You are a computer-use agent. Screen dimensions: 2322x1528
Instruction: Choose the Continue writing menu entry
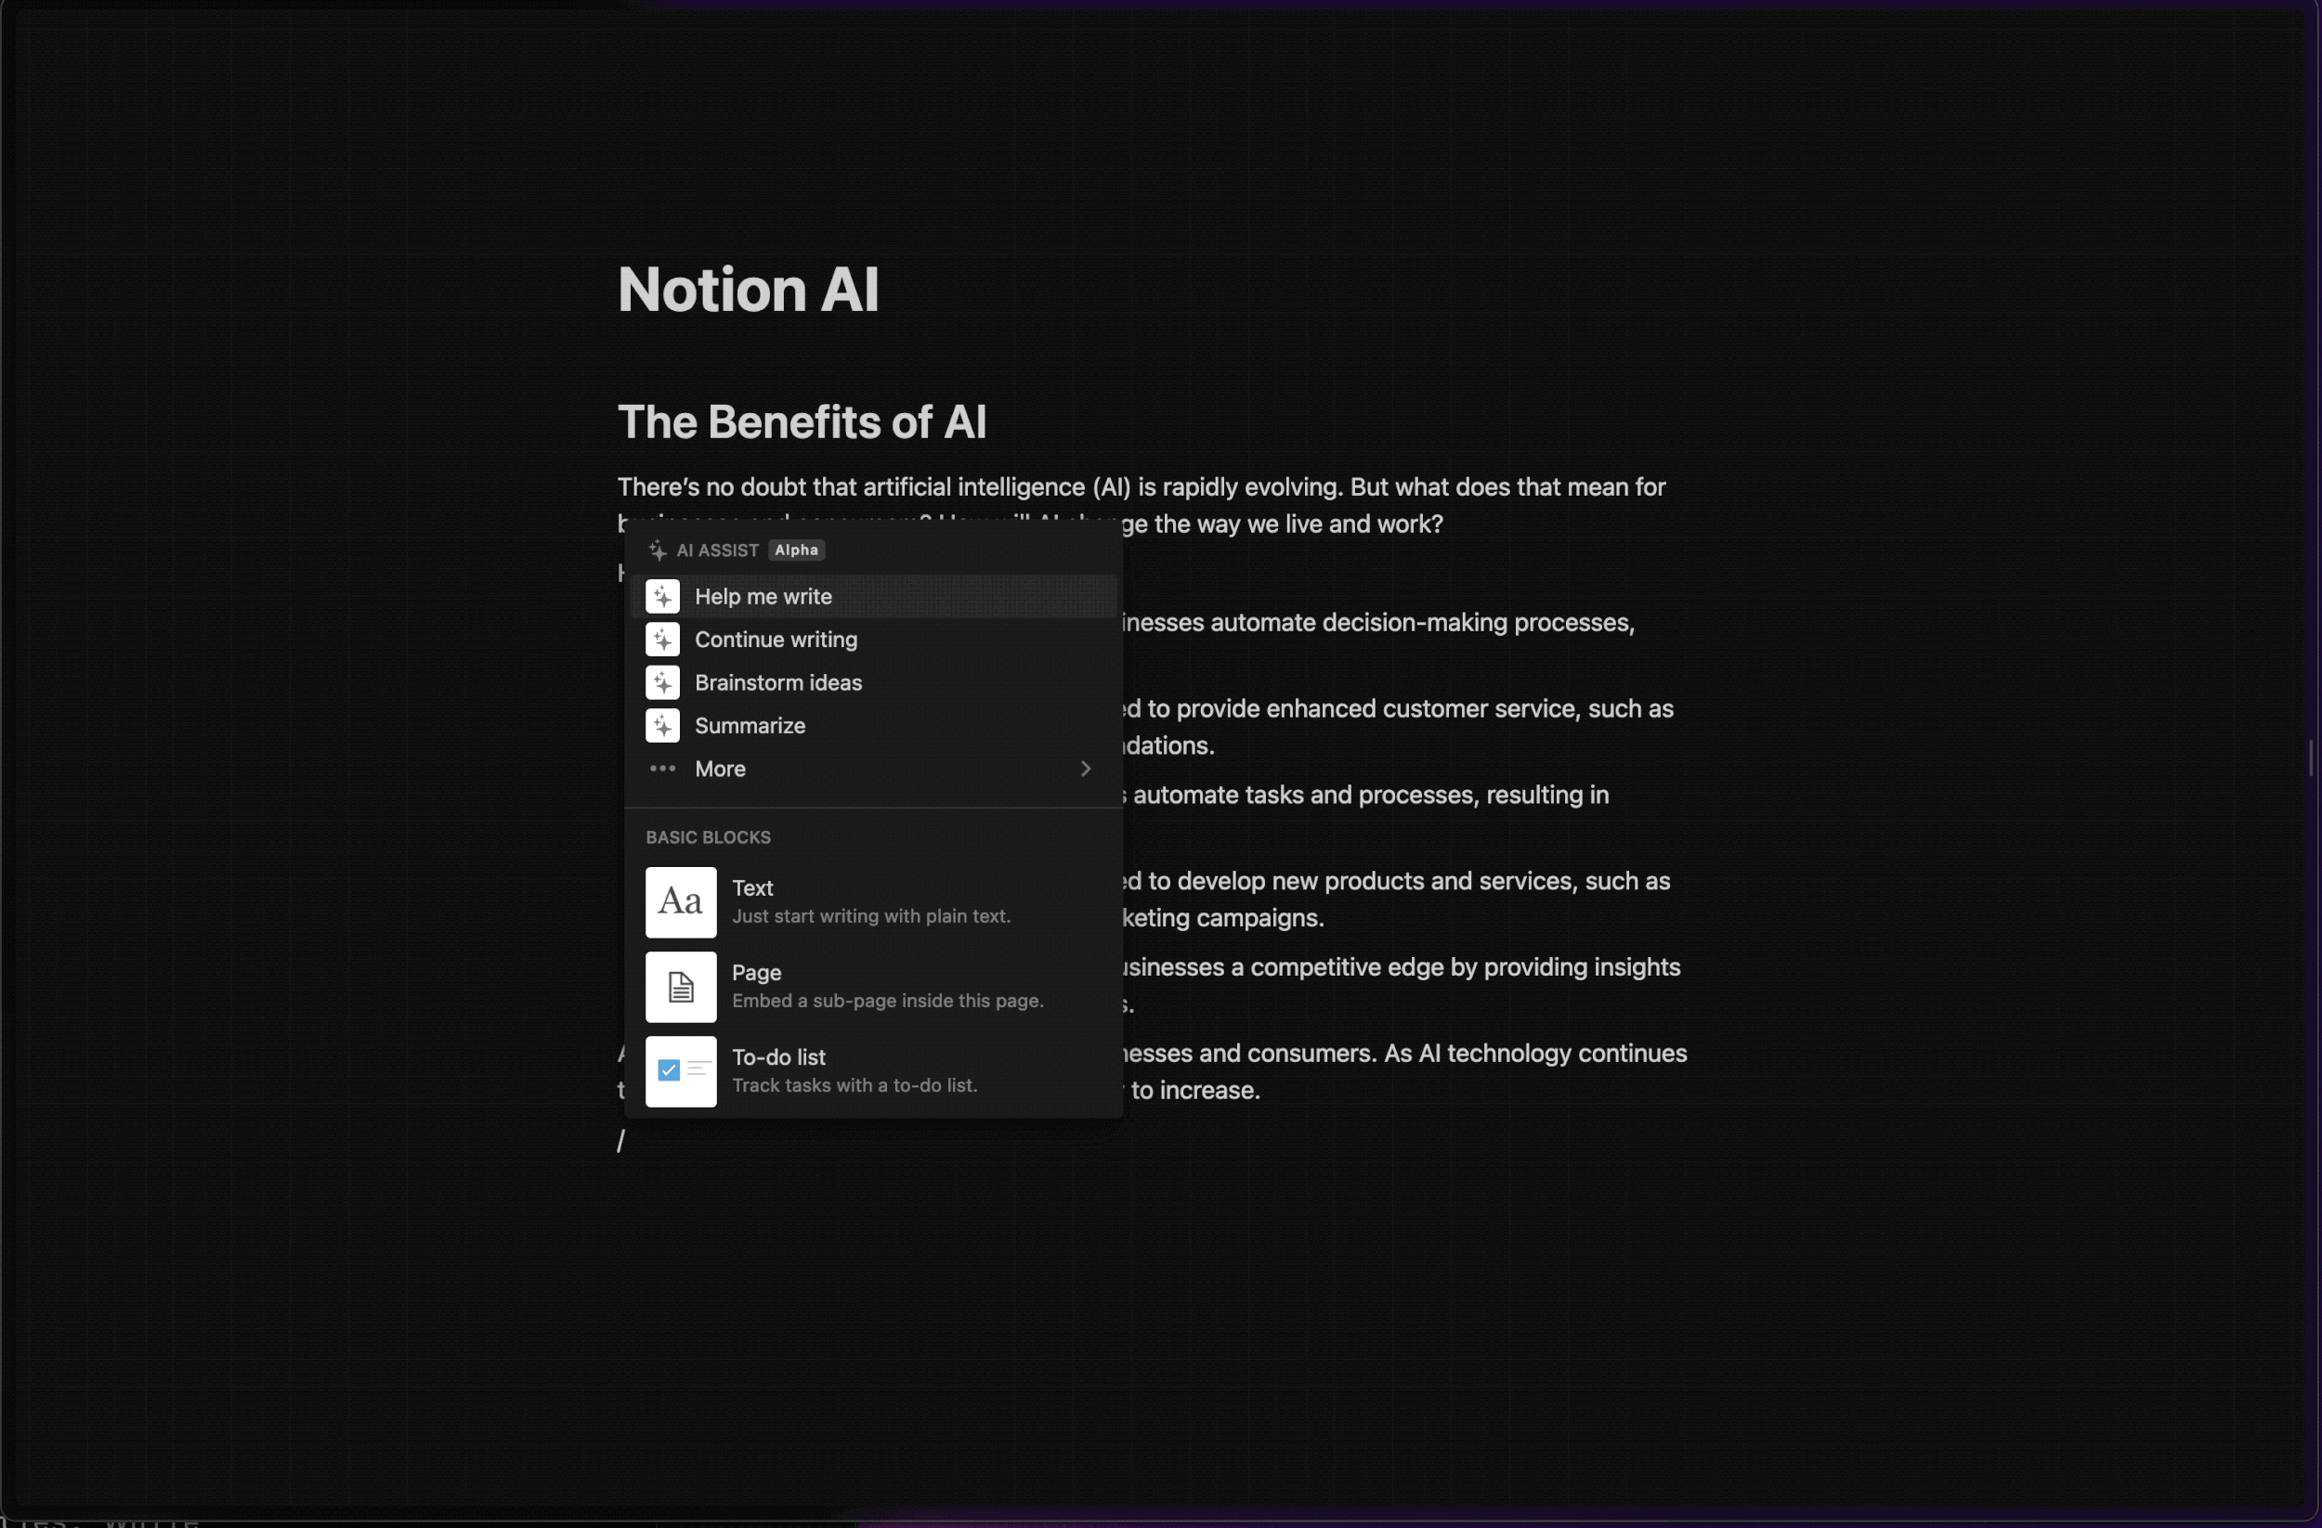click(776, 640)
